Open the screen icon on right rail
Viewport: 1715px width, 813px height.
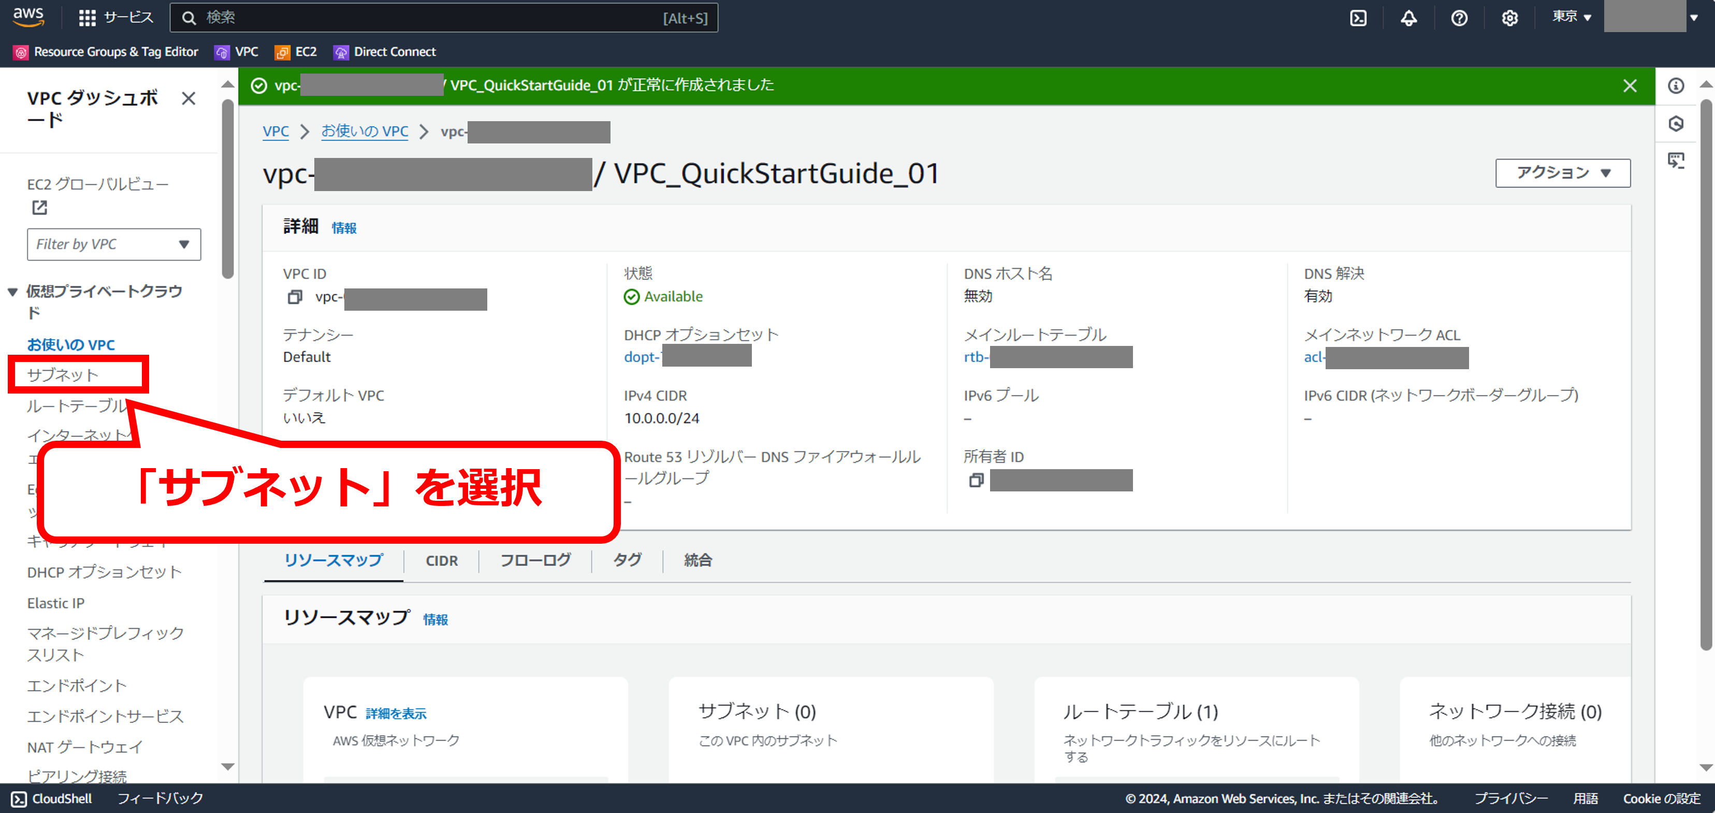(x=1676, y=161)
